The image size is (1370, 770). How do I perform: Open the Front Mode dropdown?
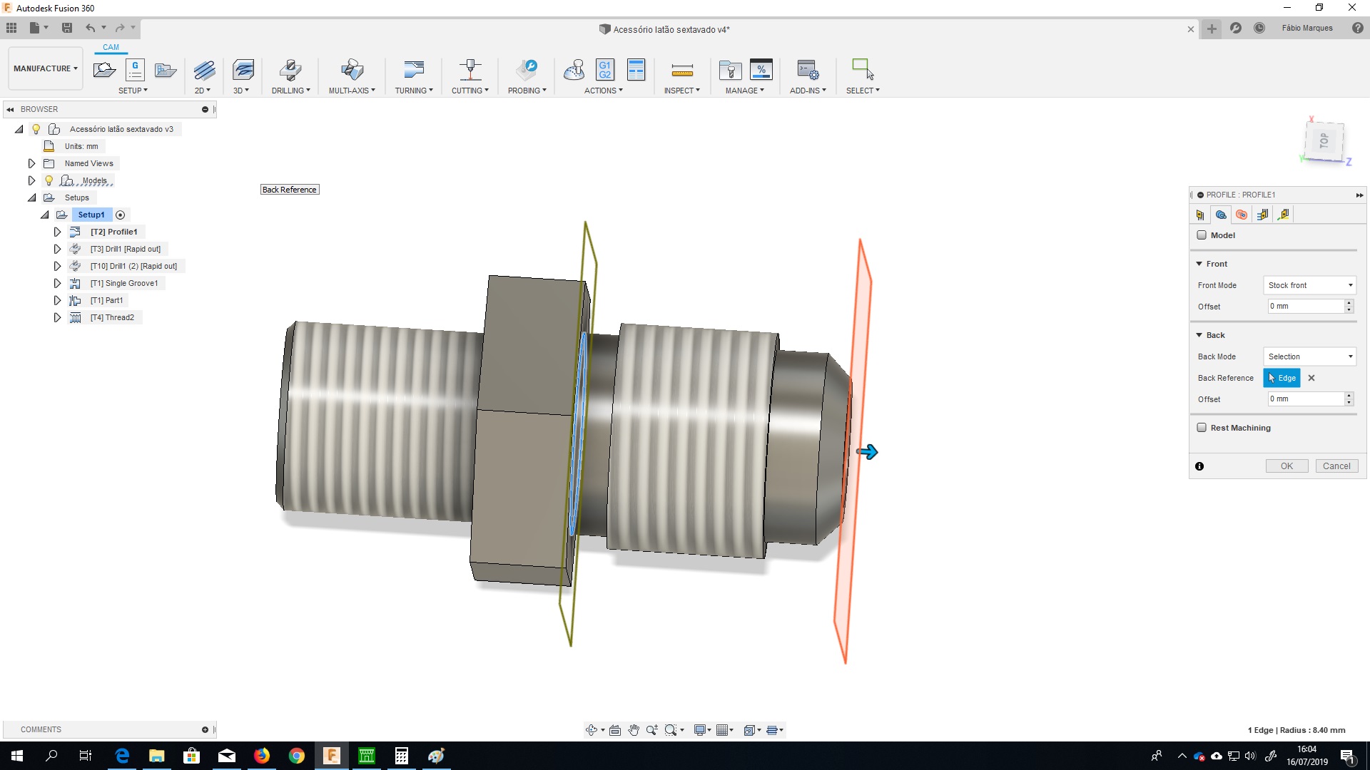(x=1310, y=284)
